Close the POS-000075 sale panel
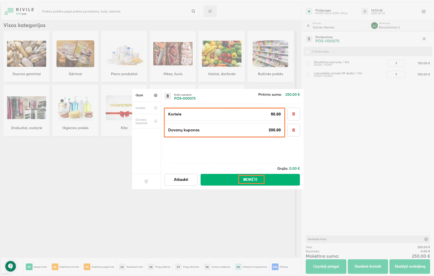The width and height of the screenshot is (434, 276). [424, 39]
